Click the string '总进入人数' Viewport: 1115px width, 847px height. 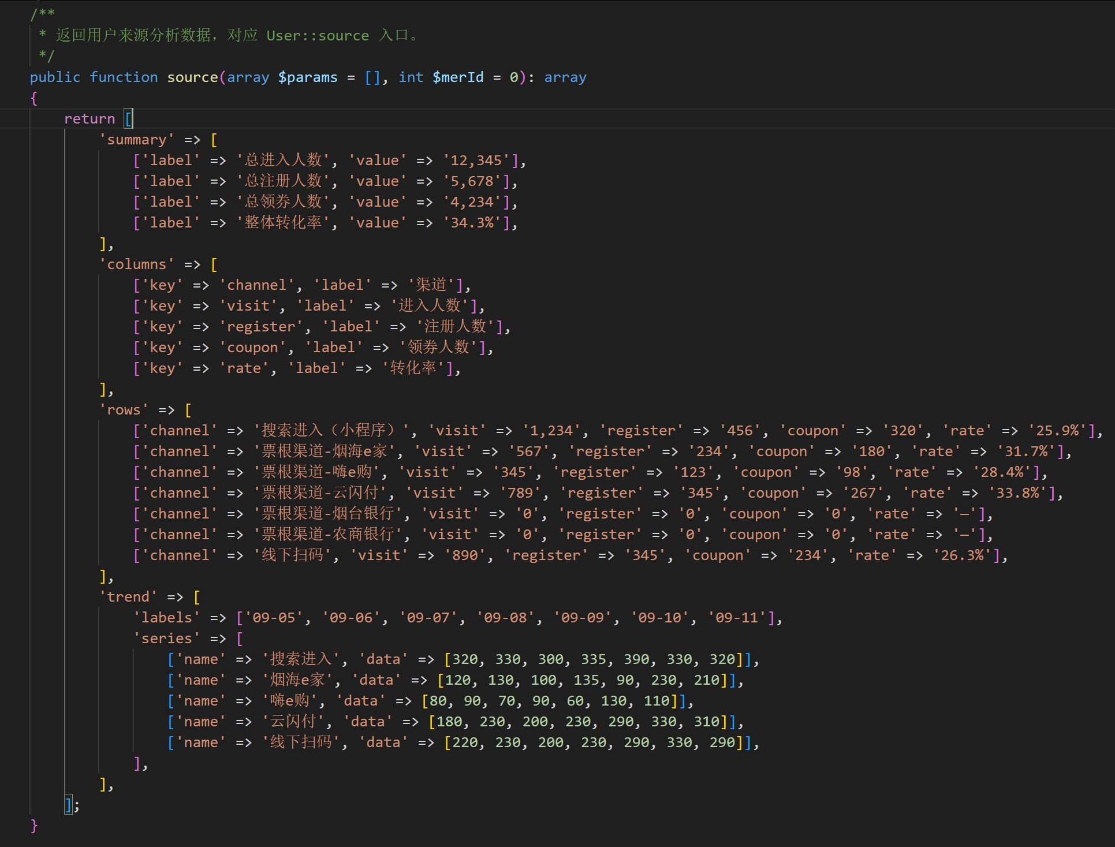(283, 161)
